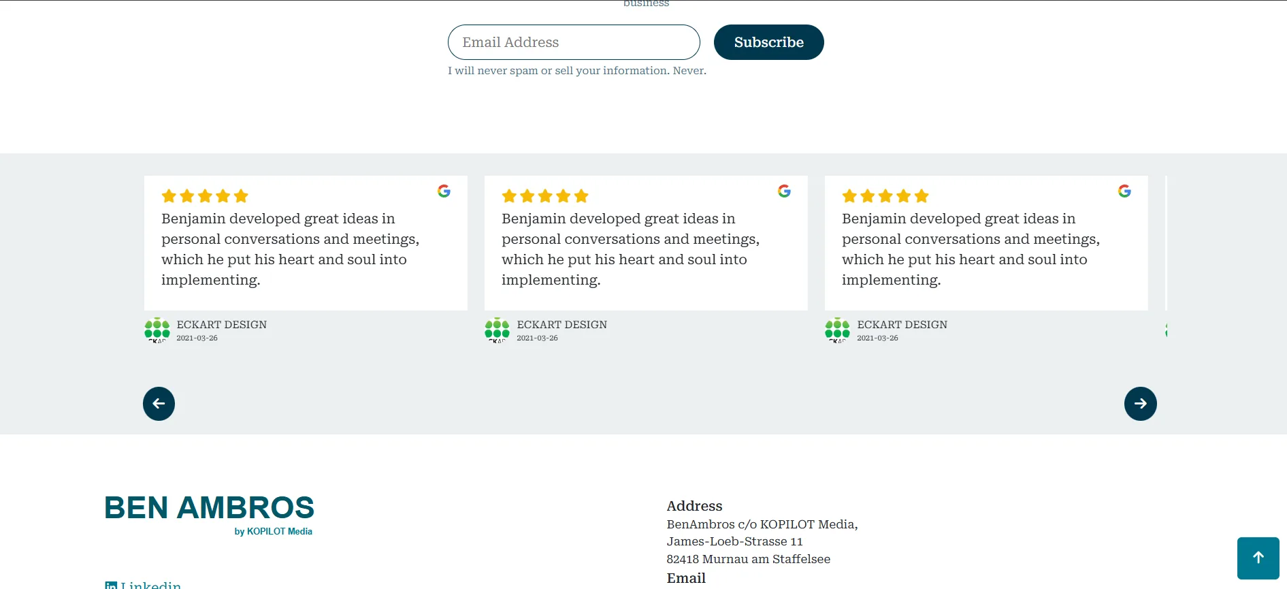Click ECKART DESIGN name under first review
The height and width of the screenshot is (589, 1287).
(x=222, y=325)
